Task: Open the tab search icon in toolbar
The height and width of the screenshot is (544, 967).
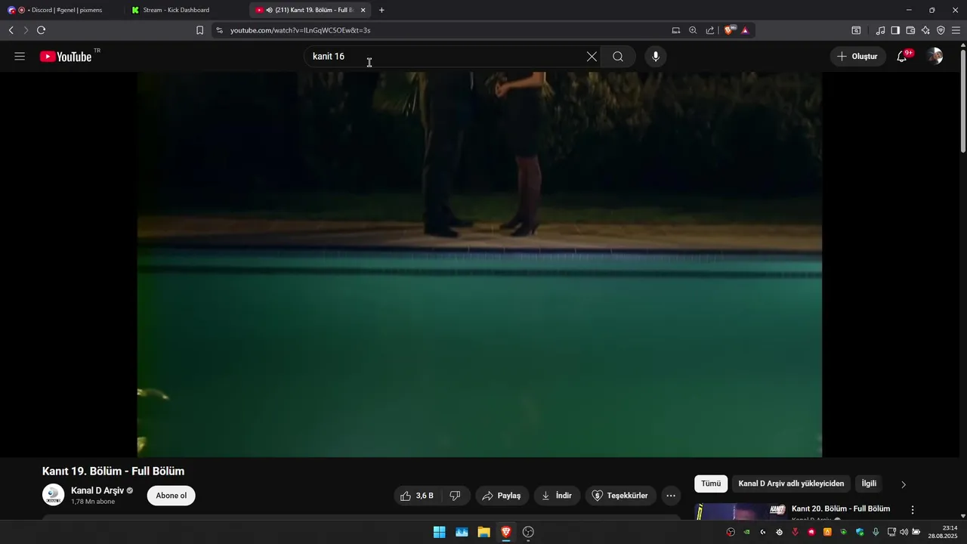Action: pos(856,30)
